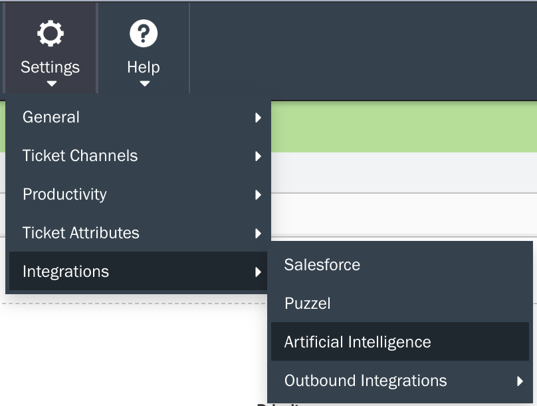Screen dimensions: 537x406
Task: Click the Settings gear icon
Action: coord(50,33)
